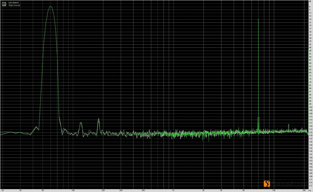This screenshot has width=313, height=192.
Task: Click the orange Soomal logo watermark
Action: click(267, 184)
